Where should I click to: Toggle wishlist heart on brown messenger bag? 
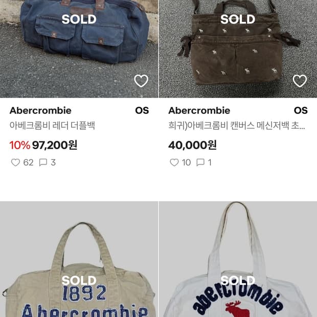click(300, 81)
